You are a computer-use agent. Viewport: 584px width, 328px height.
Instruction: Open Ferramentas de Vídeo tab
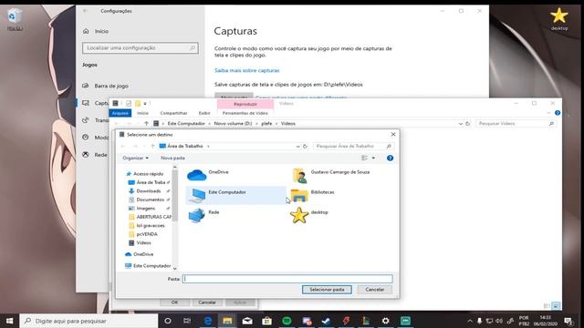(x=245, y=113)
